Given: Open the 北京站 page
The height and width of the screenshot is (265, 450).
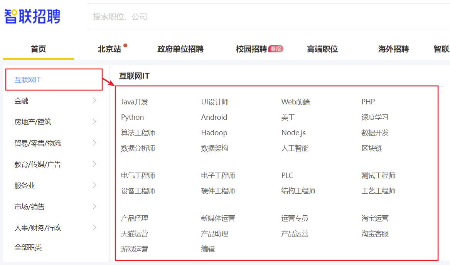Looking at the screenshot, I should 109,49.
